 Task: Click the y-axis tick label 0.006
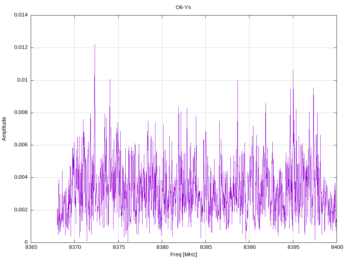coord(21,145)
